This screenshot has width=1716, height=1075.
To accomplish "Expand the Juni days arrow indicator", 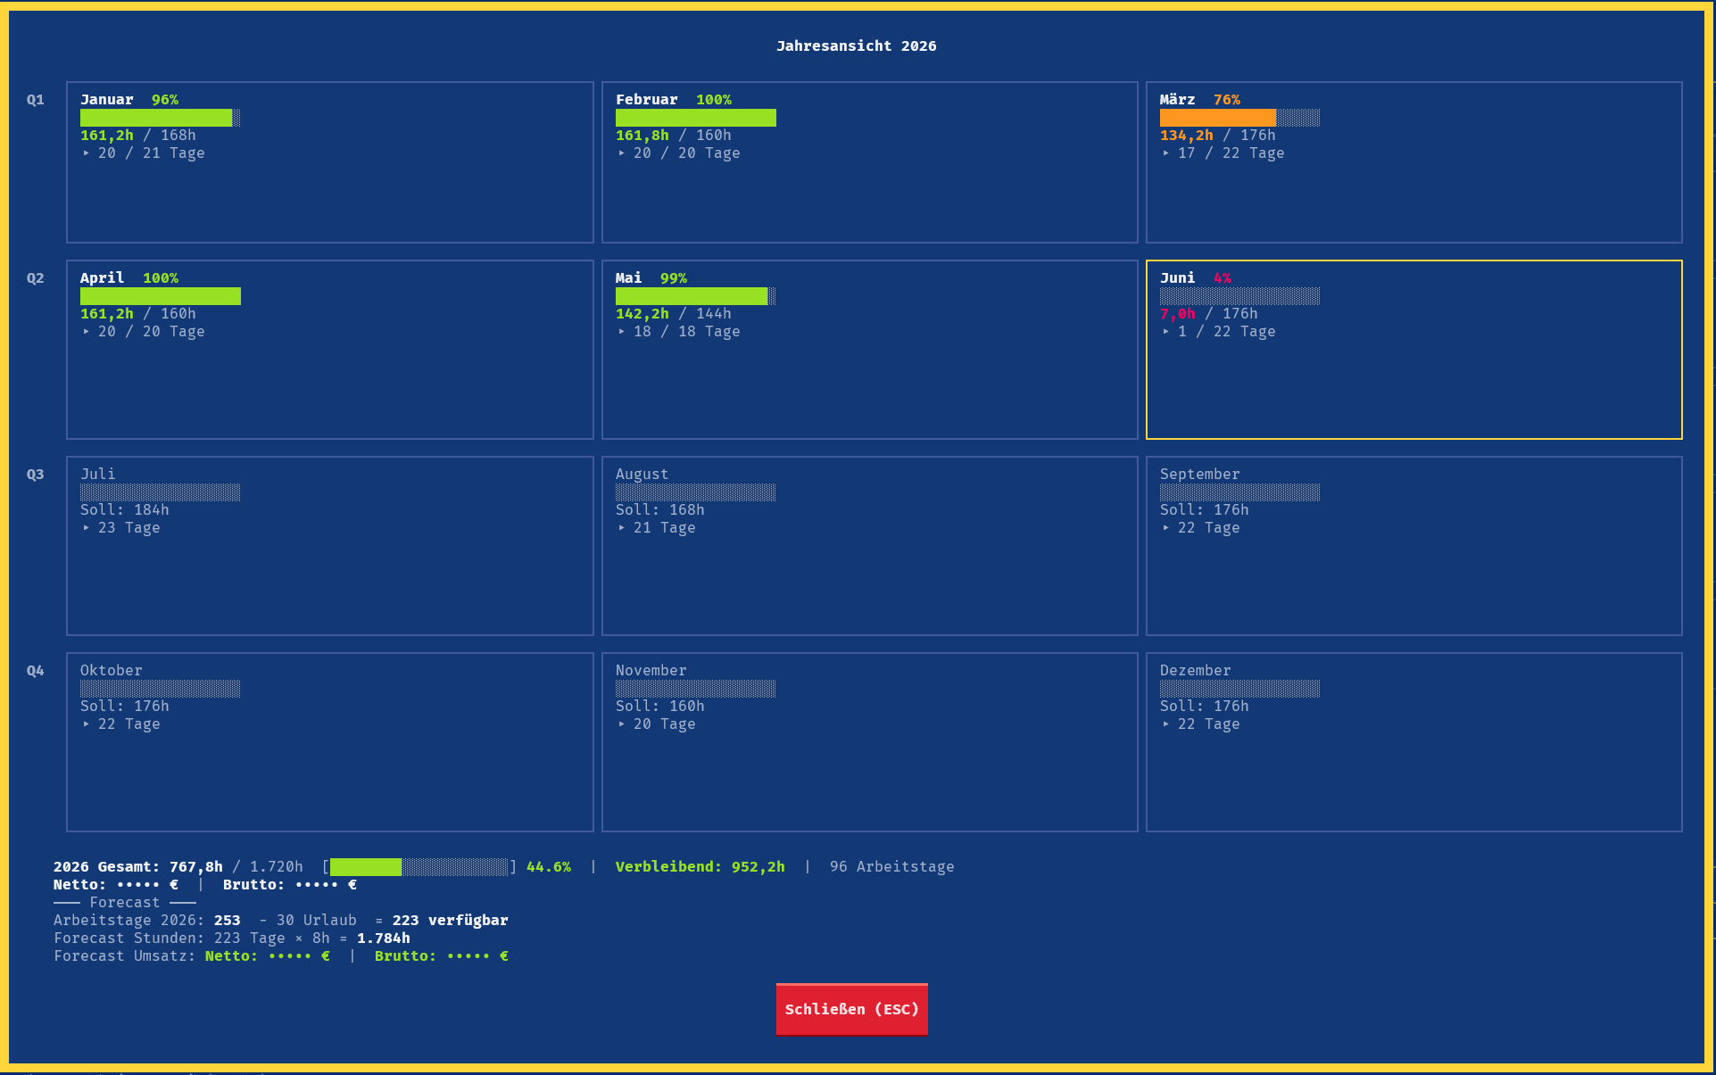I will click(x=1166, y=332).
